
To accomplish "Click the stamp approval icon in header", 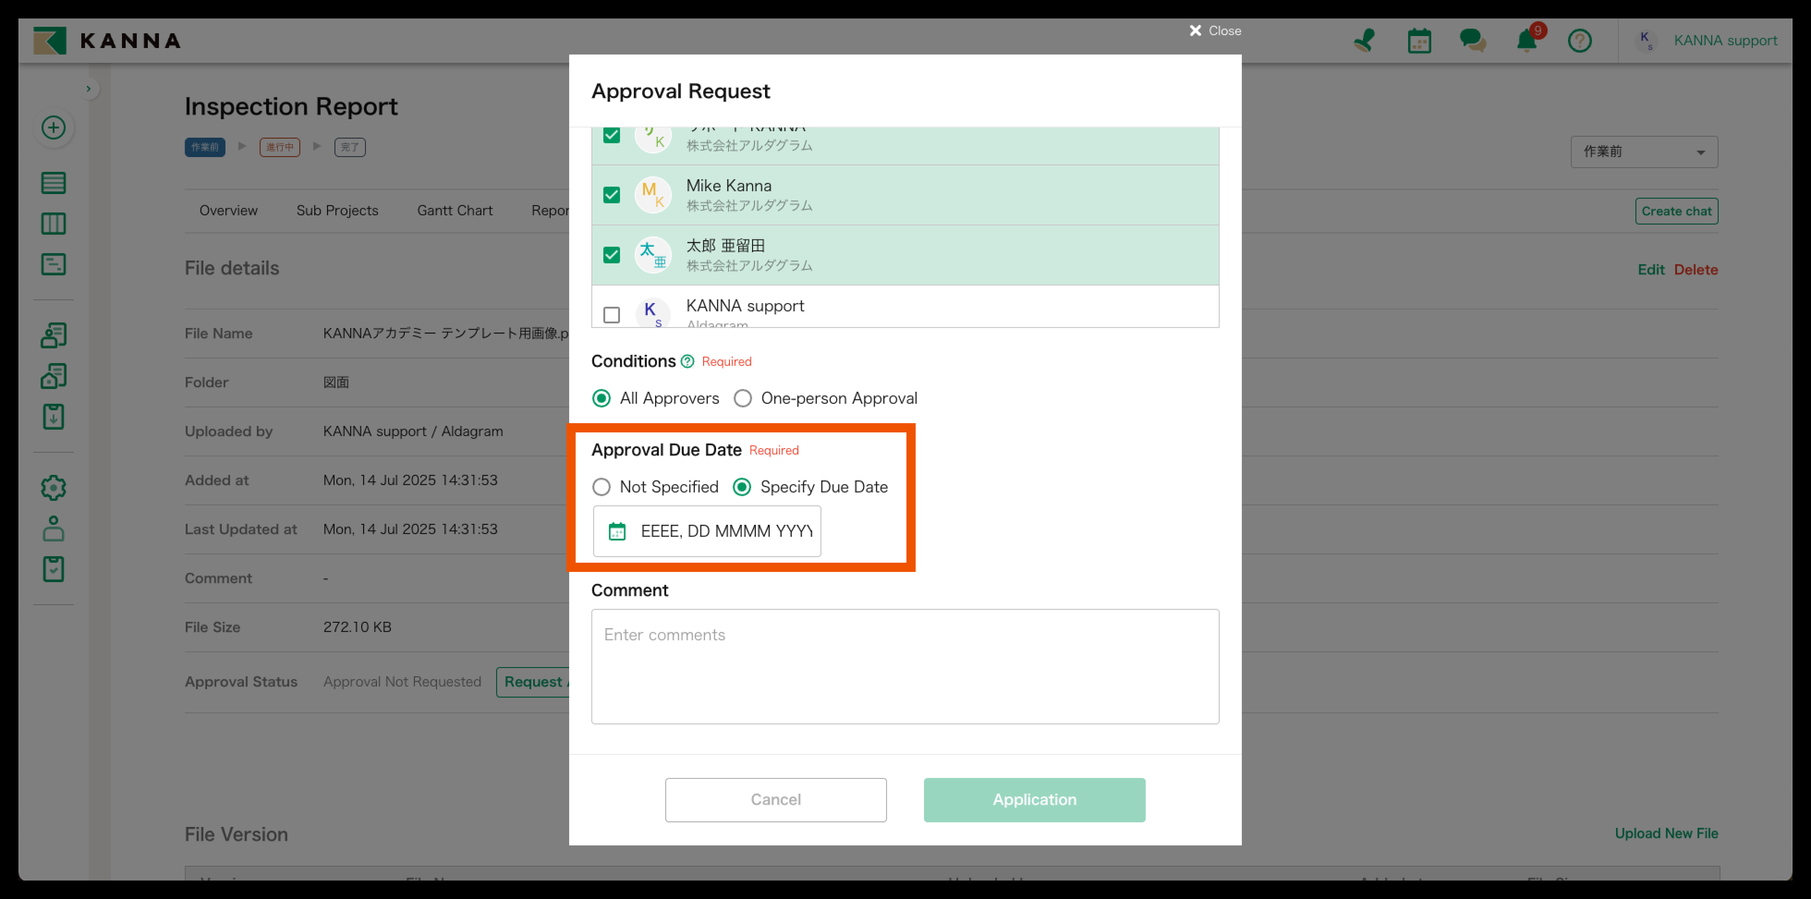I will [x=1365, y=41].
